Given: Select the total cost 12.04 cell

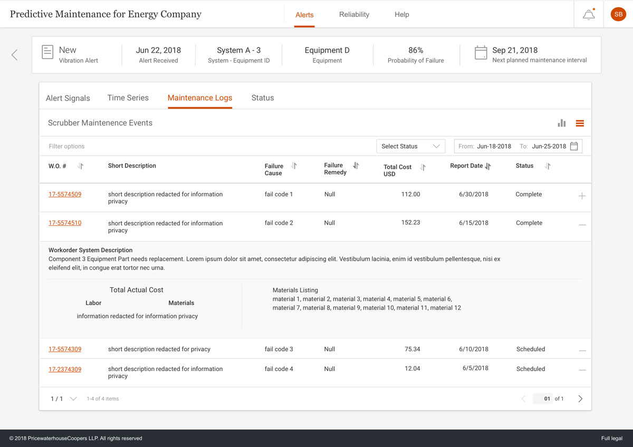Looking at the screenshot, I should coord(413,368).
